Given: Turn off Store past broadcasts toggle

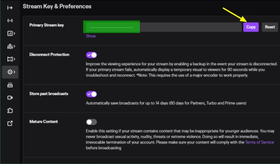Looking at the screenshot, I should click(91, 94).
